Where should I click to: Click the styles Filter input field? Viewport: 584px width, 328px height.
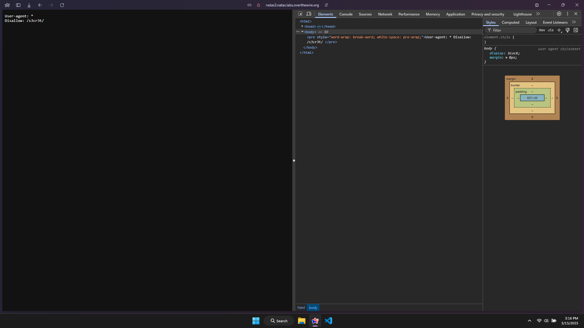point(511,30)
